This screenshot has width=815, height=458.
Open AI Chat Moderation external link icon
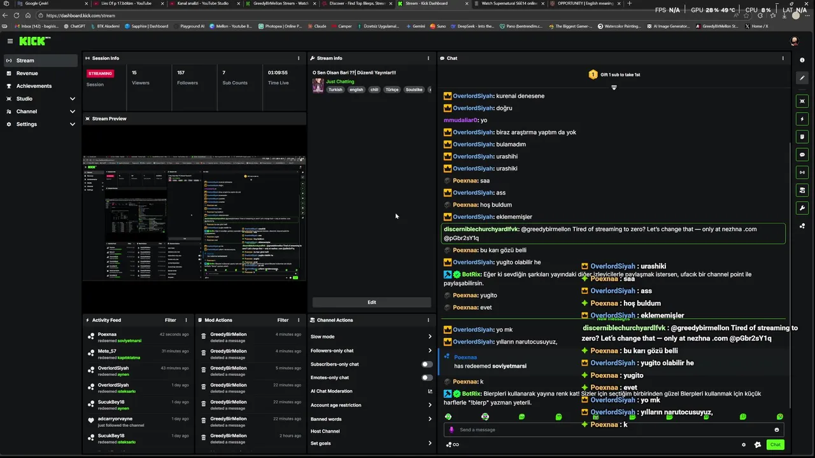pos(430,391)
